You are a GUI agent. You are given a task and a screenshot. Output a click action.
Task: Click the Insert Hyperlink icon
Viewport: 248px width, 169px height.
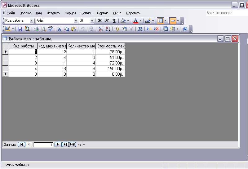(x=91, y=29)
